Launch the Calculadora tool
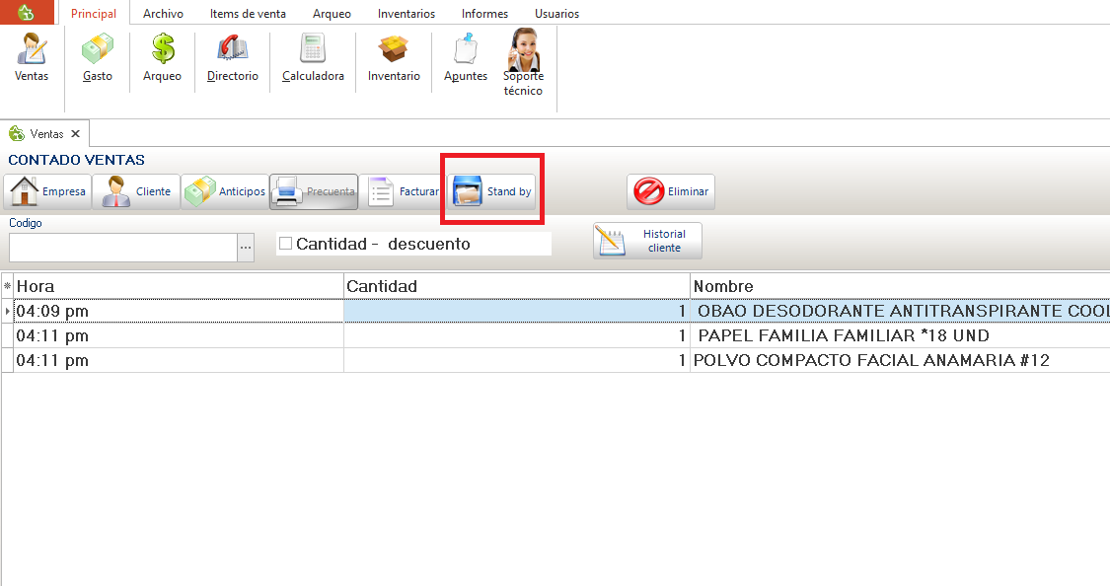 [x=313, y=57]
